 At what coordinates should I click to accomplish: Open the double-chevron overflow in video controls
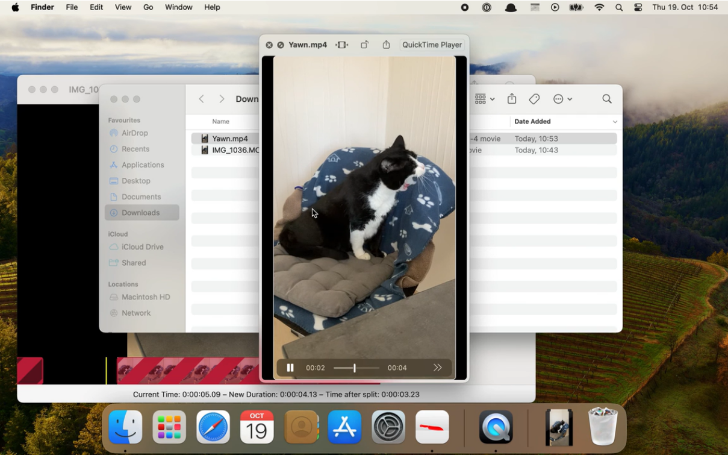click(x=438, y=368)
